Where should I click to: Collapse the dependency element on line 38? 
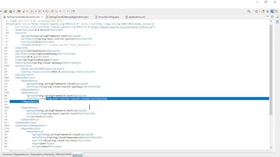tap(8, 131)
